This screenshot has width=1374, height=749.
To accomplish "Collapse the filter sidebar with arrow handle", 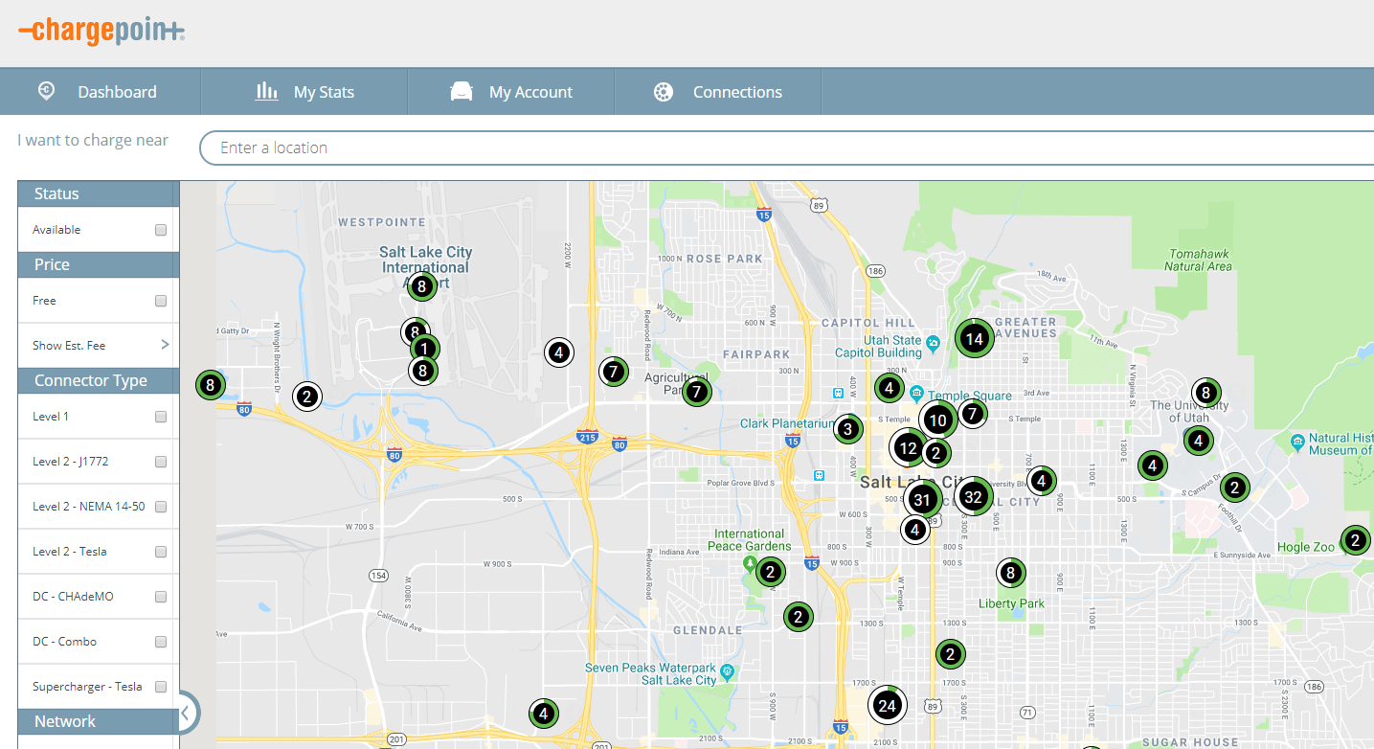I will (x=188, y=712).
